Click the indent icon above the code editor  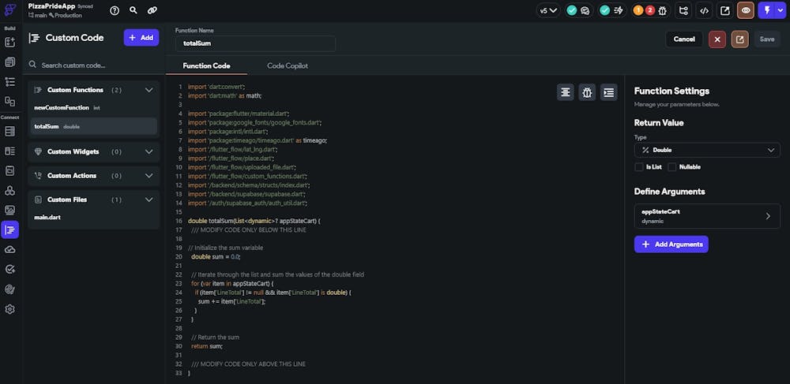pos(609,92)
